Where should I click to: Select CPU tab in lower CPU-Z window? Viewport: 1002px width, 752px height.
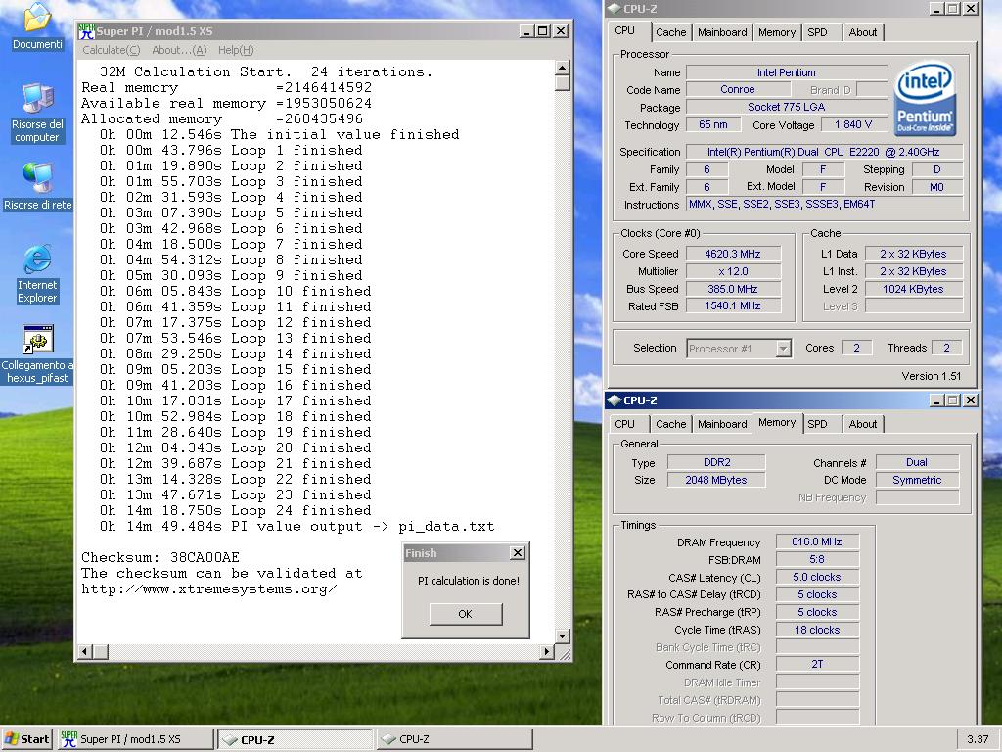coord(625,424)
